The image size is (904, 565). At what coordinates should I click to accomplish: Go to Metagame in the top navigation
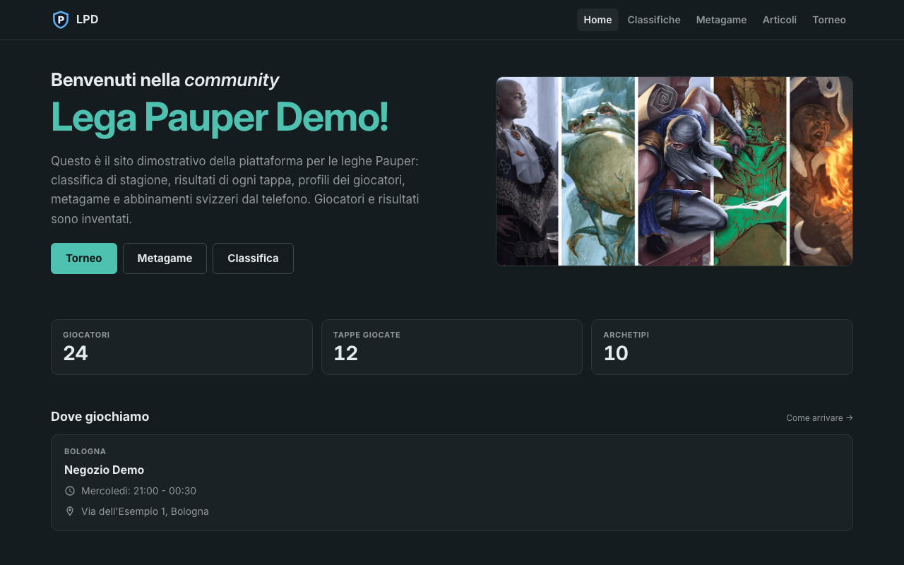[x=721, y=20]
